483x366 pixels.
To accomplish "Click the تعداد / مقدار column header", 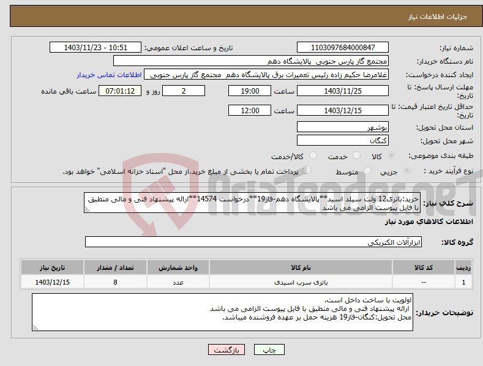I will click(115, 267).
